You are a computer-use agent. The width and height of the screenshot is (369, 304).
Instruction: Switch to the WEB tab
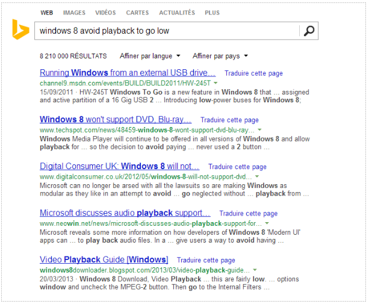[46, 13]
